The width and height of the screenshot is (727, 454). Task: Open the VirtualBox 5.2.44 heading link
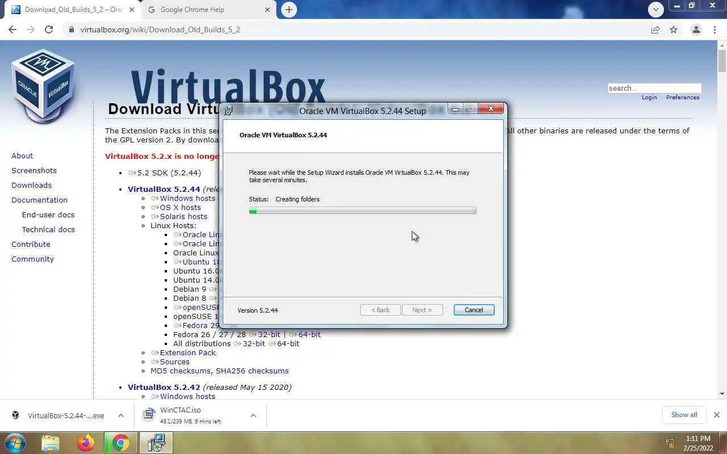[x=164, y=189]
